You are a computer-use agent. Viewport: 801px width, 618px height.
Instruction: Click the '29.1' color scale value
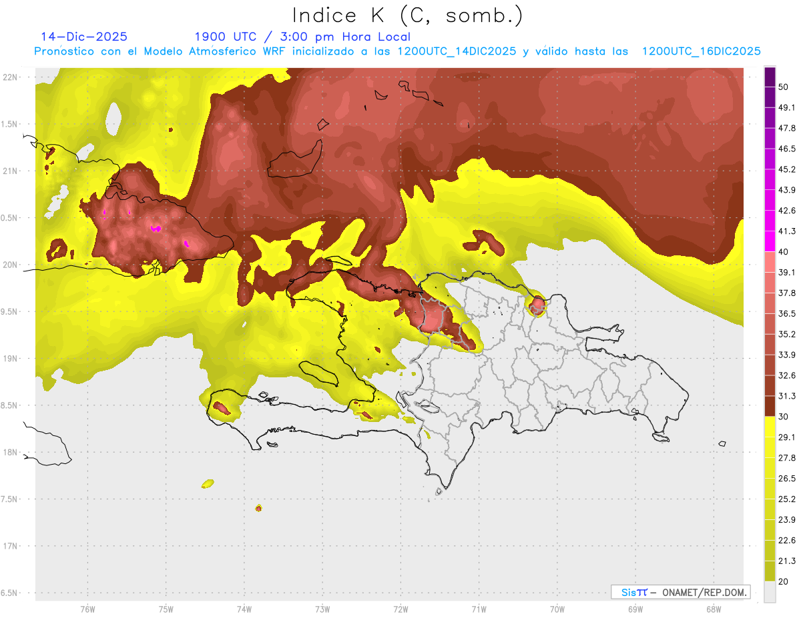[786, 437]
